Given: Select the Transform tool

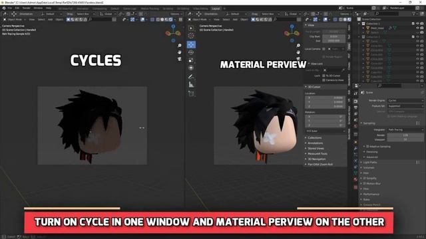Looking at the screenshot, I should (191, 68).
